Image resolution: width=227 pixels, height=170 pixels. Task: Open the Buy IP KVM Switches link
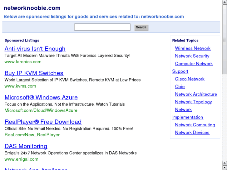pos(34,73)
